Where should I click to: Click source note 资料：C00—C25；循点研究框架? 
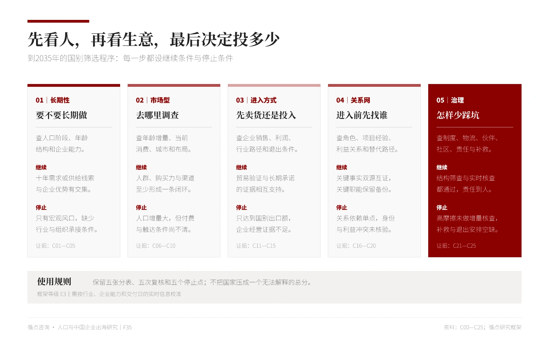(482, 327)
